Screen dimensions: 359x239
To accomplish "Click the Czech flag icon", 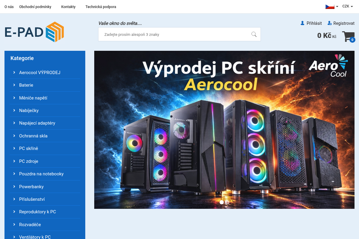I will pyautogui.click(x=330, y=7).
